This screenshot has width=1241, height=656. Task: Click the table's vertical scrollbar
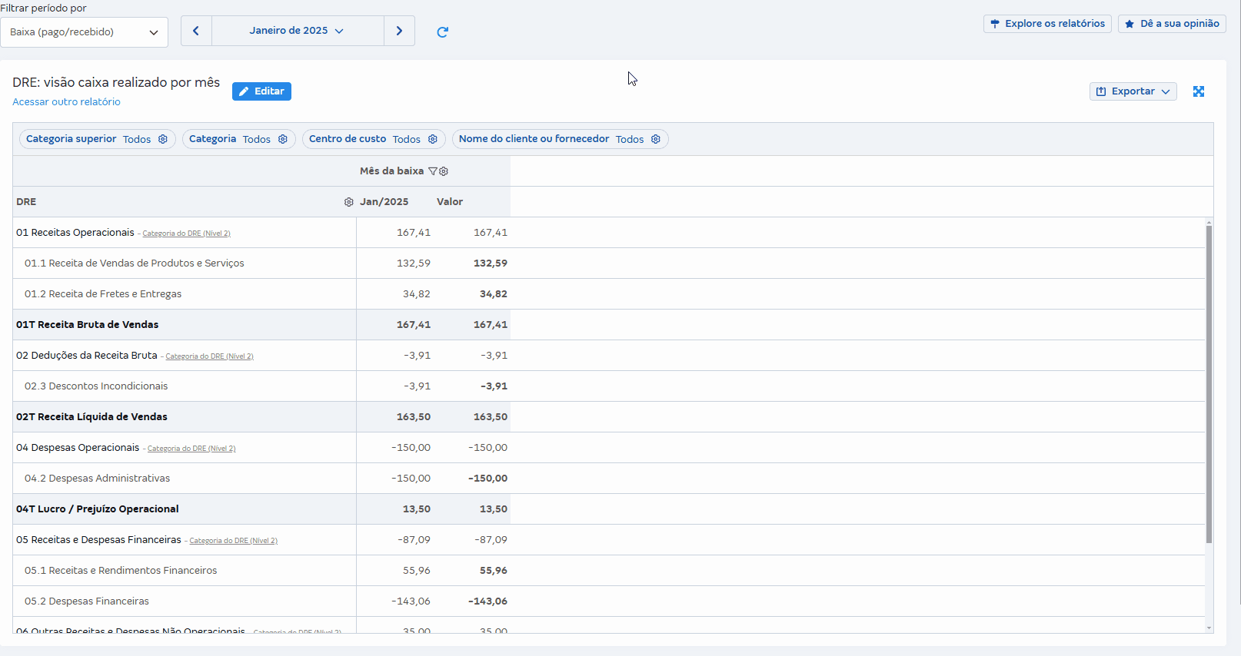(1209, 384)
